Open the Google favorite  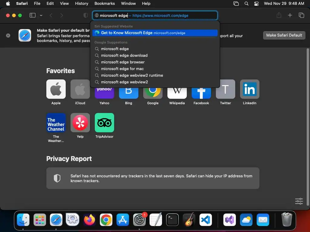tap(153, 93)
